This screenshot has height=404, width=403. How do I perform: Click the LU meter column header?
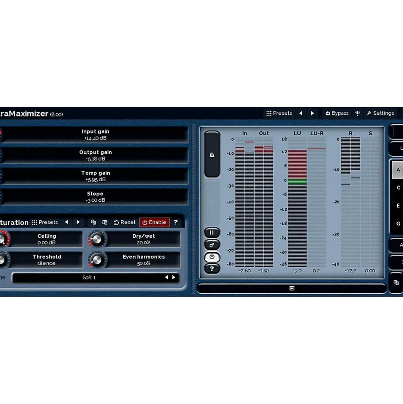point(297,133)
